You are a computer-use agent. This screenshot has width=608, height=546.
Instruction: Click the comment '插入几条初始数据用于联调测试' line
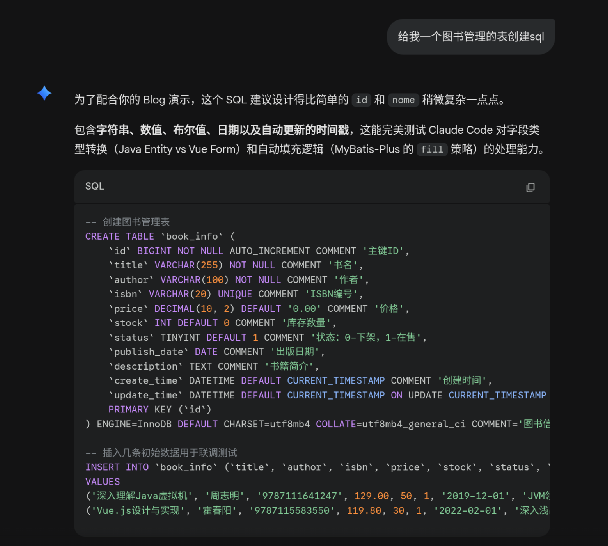[161, 453]
